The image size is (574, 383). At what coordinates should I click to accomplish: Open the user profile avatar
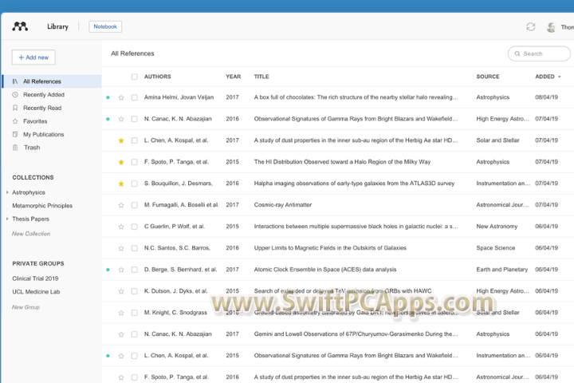(x=551, y=27)
